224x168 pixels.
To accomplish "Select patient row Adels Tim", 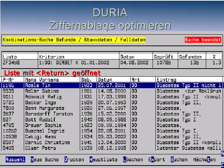I will tap(36, 85).
